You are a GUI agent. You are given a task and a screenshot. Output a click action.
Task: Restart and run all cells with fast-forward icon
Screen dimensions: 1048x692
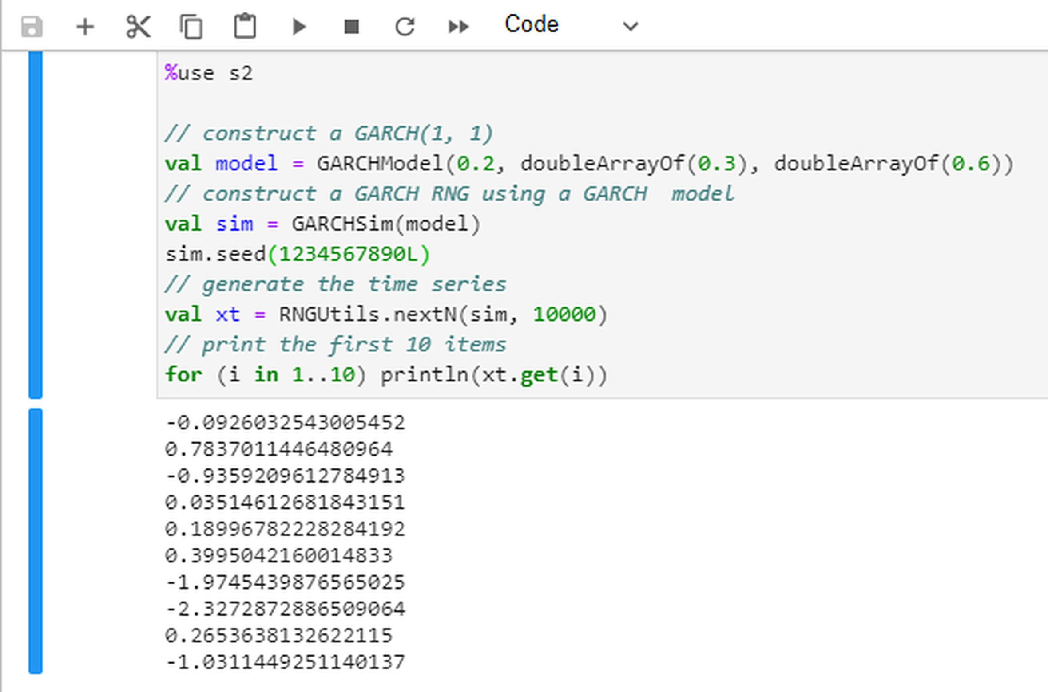(x=458, y=27)
